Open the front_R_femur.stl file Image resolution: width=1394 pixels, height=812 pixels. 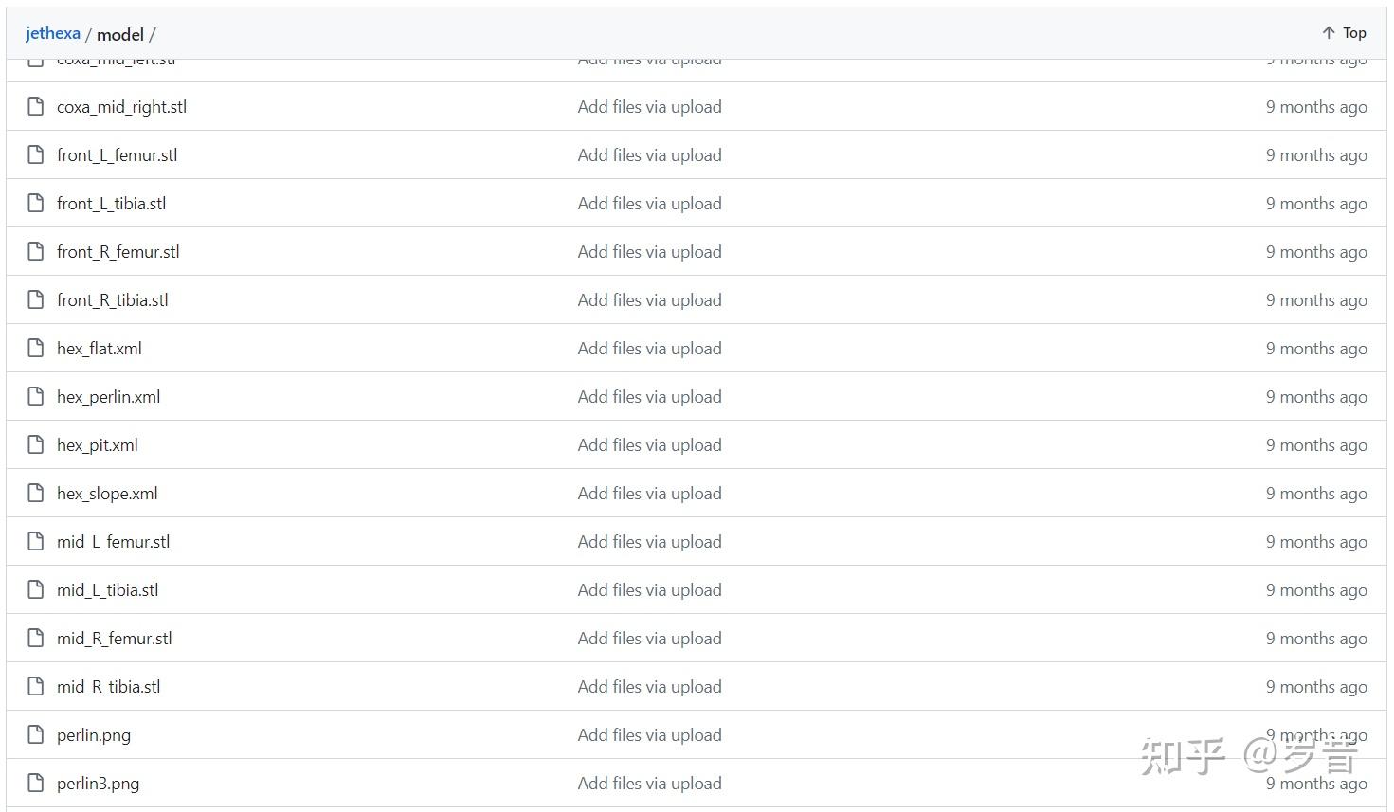[118, 252]
